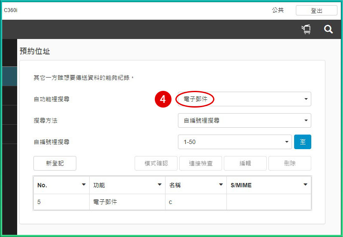Open the S/MIME column filter arrow

pos(305,185)
